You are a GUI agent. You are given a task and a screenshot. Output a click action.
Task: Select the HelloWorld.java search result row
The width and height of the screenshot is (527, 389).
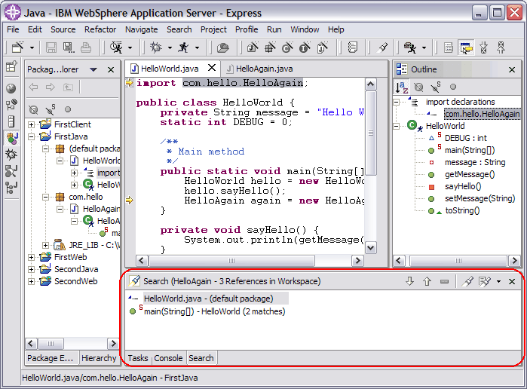[x=208, y=299]
